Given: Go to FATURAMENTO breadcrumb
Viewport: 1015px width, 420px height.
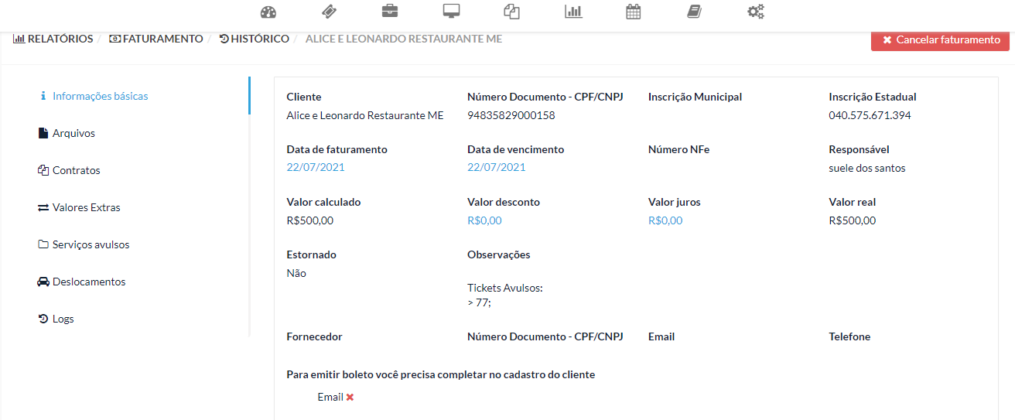Looking at the screenshot, I should (156, 39).
